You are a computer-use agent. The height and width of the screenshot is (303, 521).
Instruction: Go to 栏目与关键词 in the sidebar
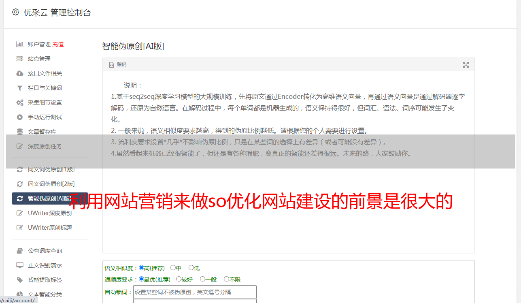click(45, 88)
